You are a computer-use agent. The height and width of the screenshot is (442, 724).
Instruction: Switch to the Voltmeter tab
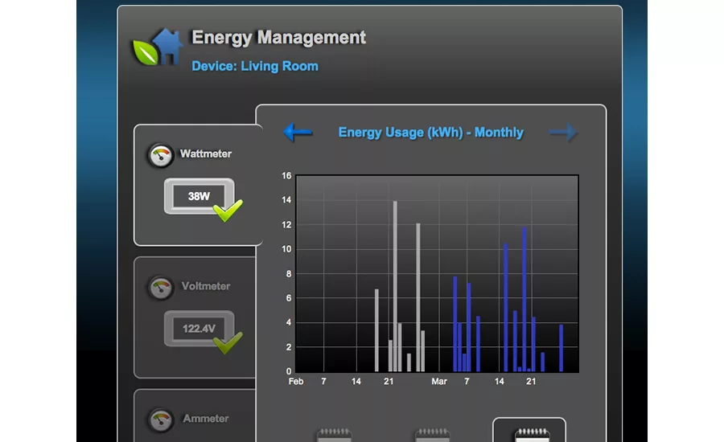pyautogui.click(x=195, y=317)
